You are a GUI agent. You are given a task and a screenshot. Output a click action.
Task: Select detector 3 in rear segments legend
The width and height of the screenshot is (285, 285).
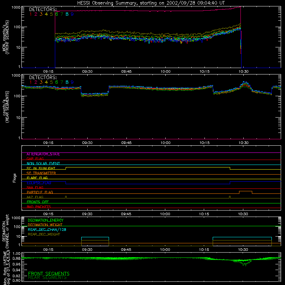point(41,82)
